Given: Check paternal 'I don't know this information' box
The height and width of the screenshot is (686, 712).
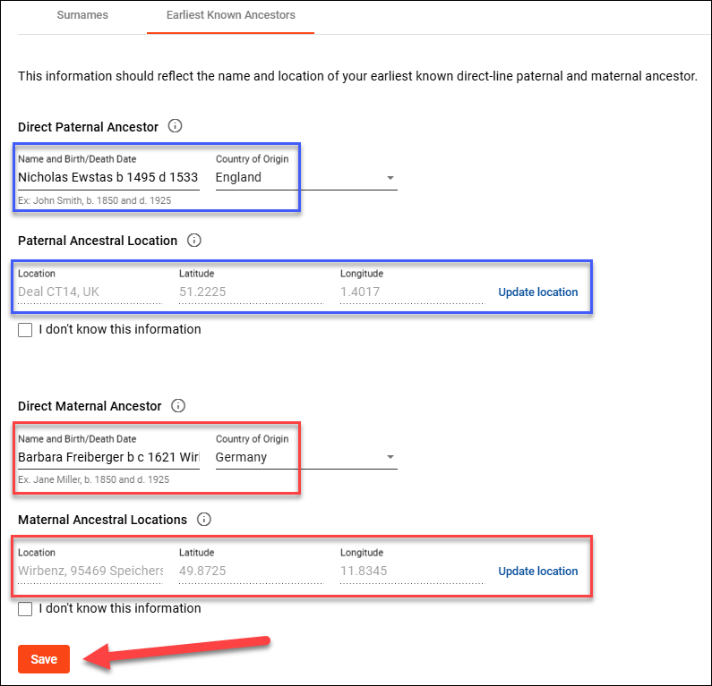Looking at the screenshot, I should click(x=25, y=330).
